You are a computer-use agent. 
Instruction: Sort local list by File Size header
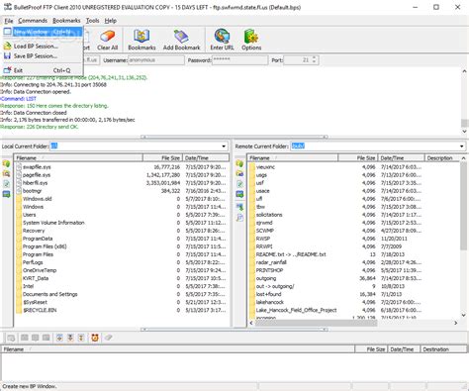coord(162,158)
